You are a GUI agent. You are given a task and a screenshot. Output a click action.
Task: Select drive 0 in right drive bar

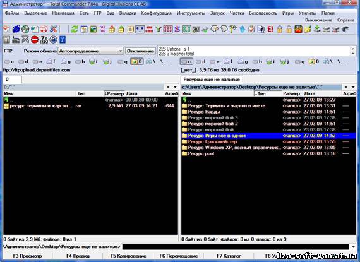coord(314,61)
